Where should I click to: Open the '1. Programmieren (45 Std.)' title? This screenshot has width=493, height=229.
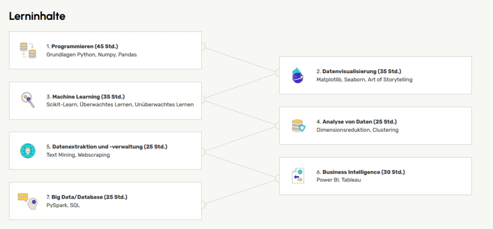point(82,47)
